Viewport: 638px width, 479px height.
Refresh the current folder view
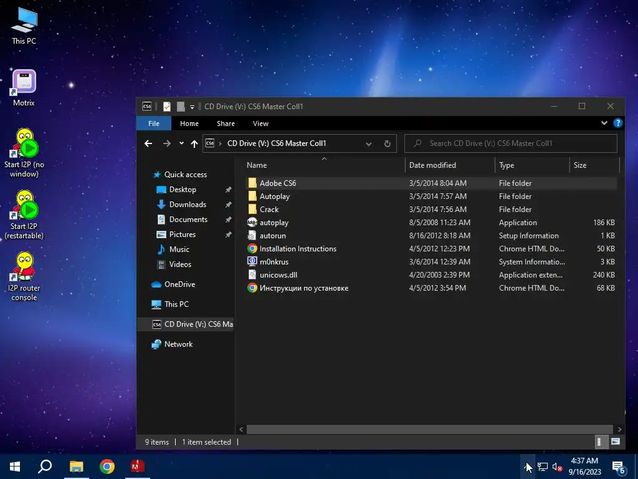388,143
